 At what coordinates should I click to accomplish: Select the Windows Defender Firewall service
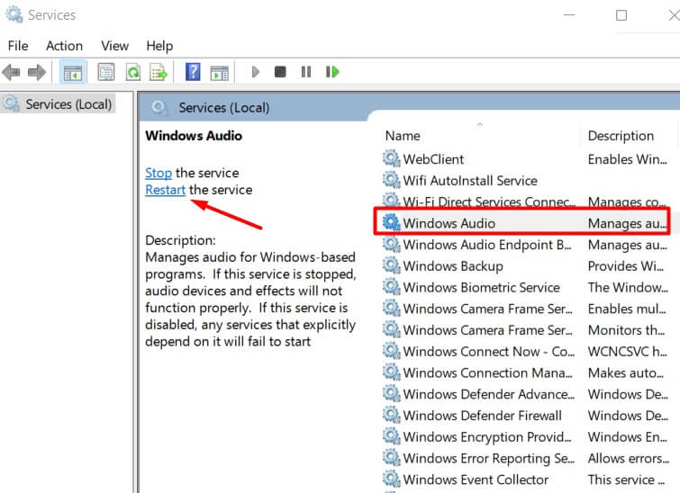482,416
